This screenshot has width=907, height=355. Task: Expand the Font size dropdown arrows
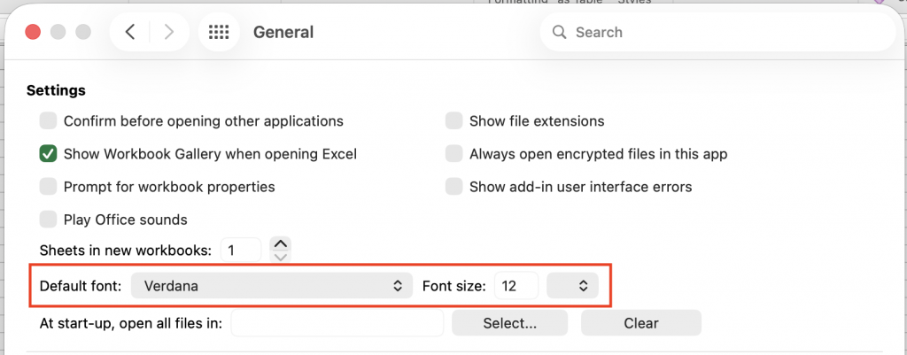pos(573,286)
